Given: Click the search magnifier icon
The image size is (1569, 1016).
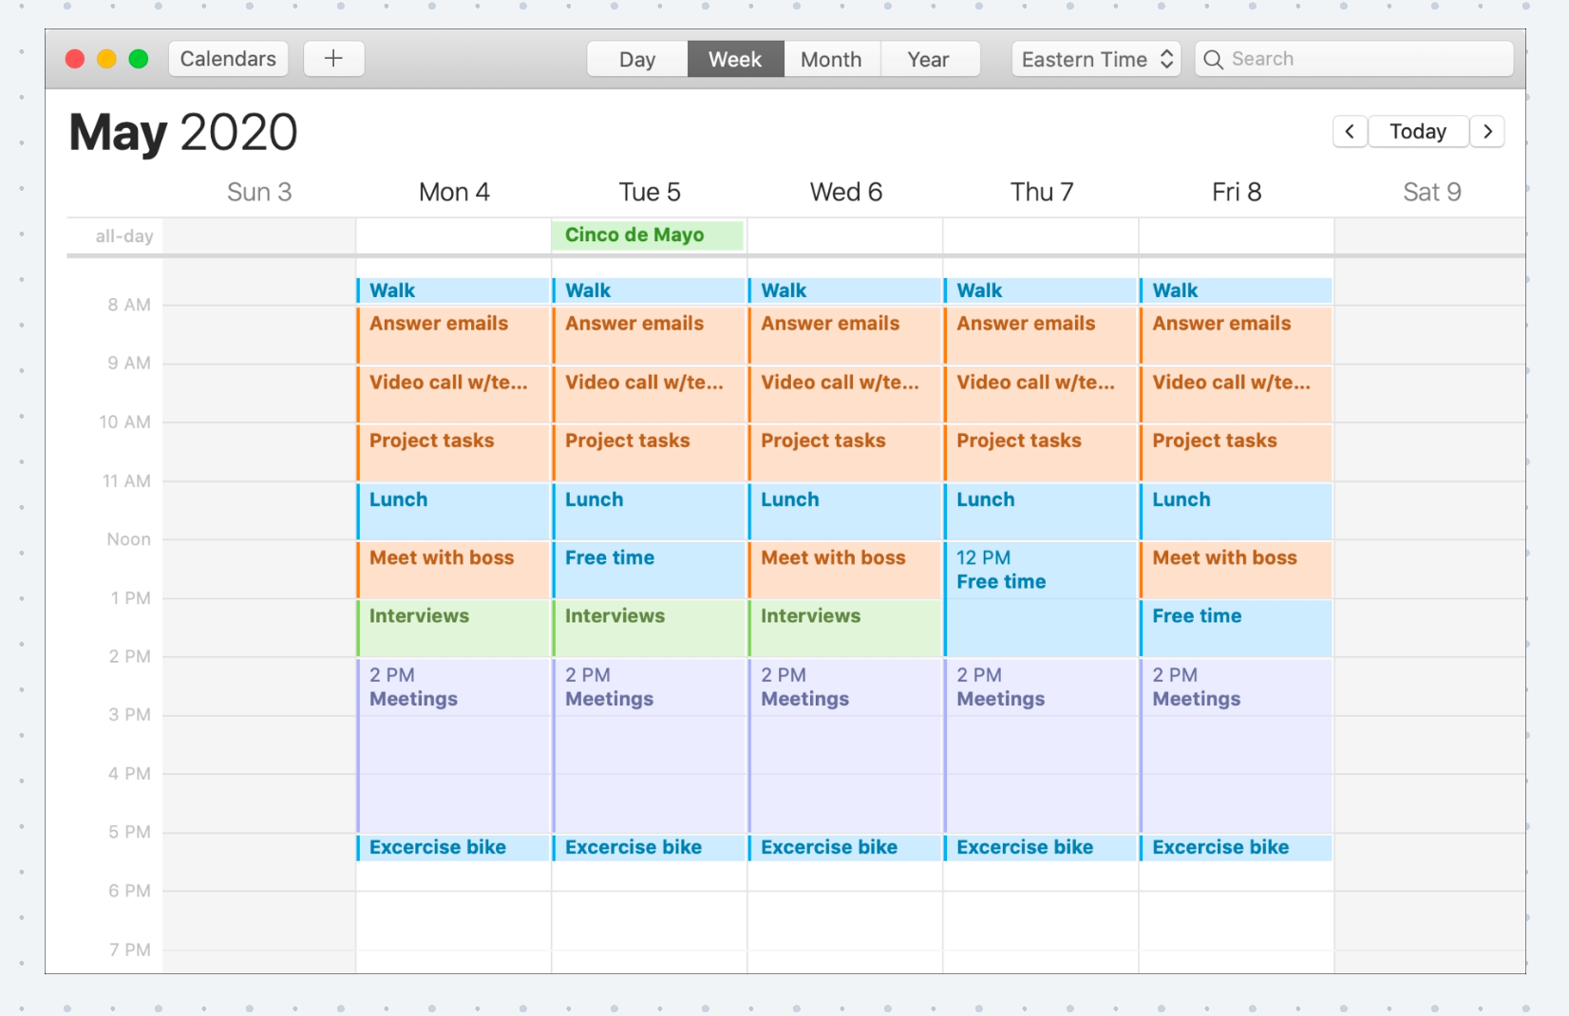Looking at the screenshot, I should click(1213, 59).
